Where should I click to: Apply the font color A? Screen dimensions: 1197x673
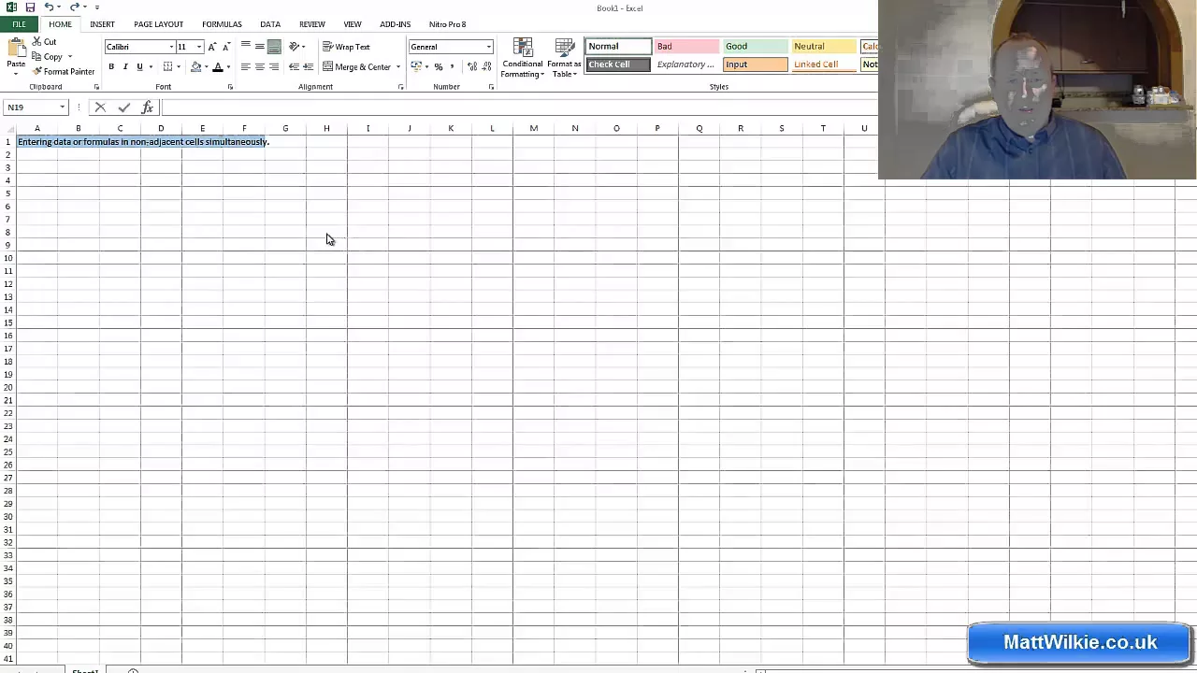pos(217,67)
